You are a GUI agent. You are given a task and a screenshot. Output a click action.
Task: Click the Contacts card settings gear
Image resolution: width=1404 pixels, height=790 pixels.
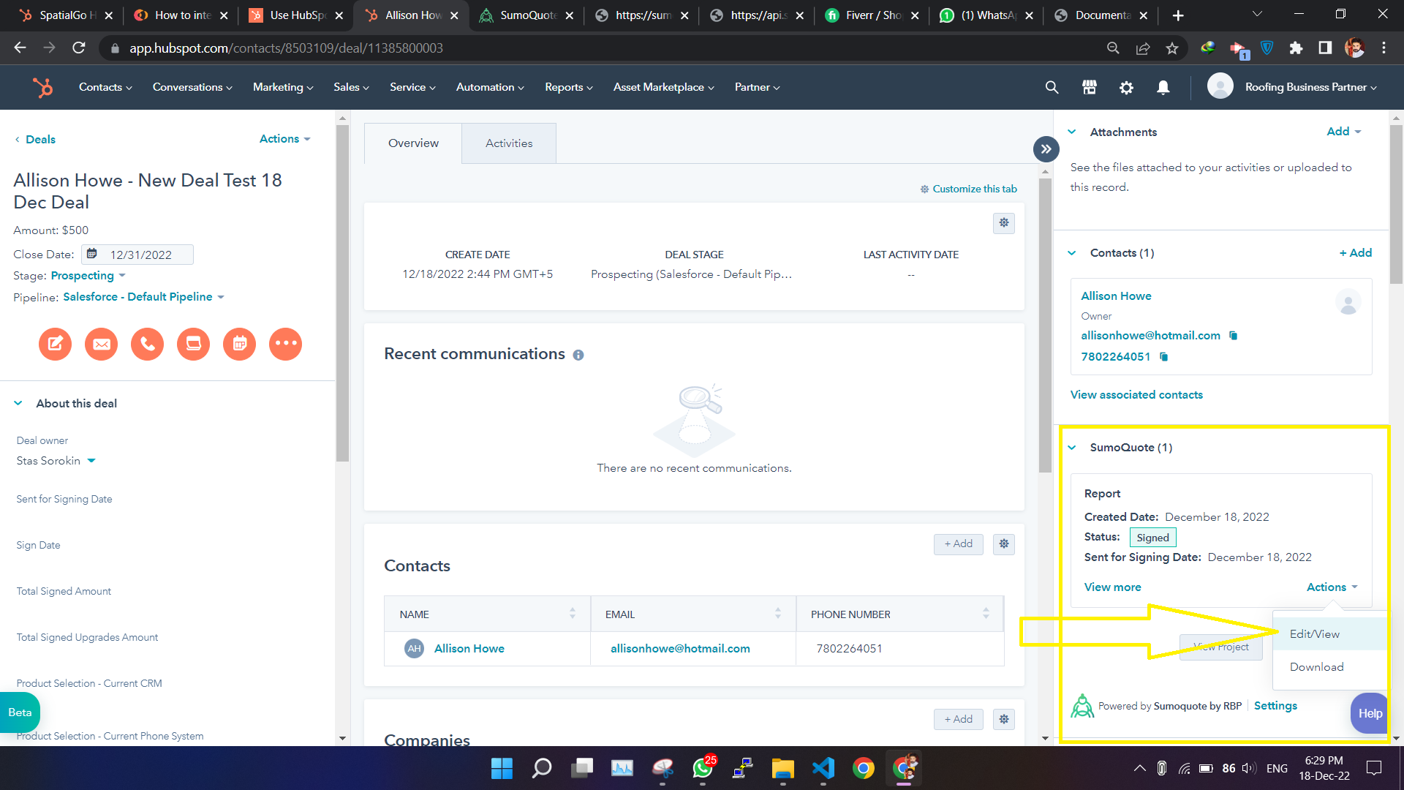coord(1004,543)
